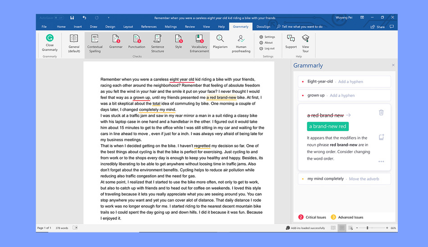Click the View Tour icon
Viewport: 428px width, 247px height.
pyautogui.click(x=305, y=39)
